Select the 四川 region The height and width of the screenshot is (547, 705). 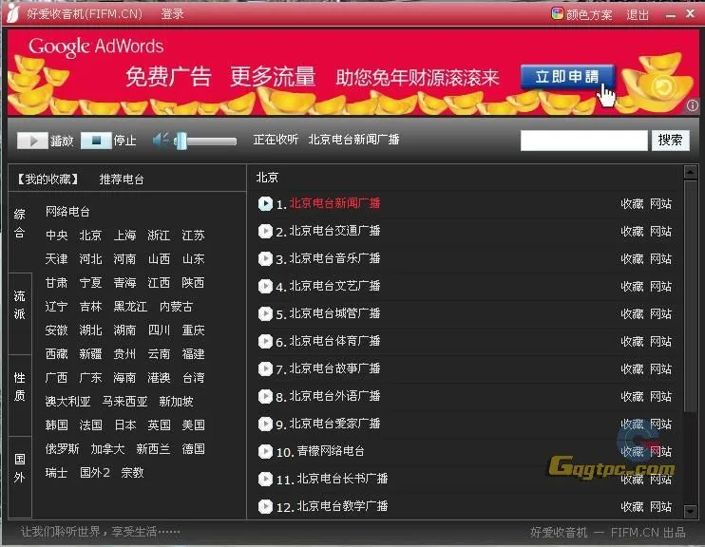pyautogui.click(x=160, y=330)
